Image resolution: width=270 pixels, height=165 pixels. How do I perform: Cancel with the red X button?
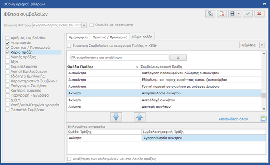[x=259, y=14]
